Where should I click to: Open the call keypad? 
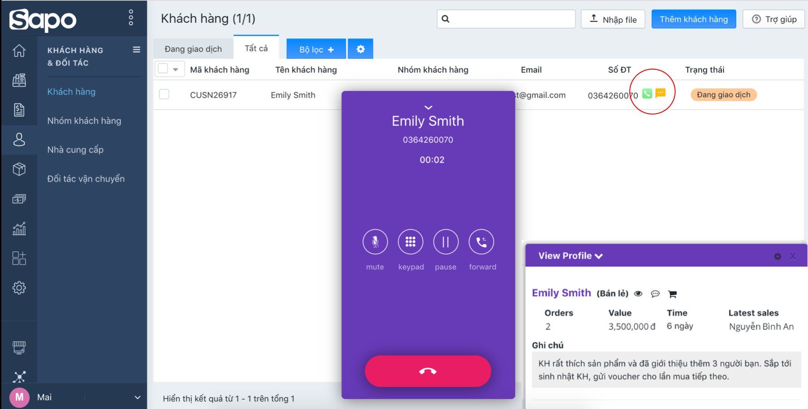pos(411,242)
